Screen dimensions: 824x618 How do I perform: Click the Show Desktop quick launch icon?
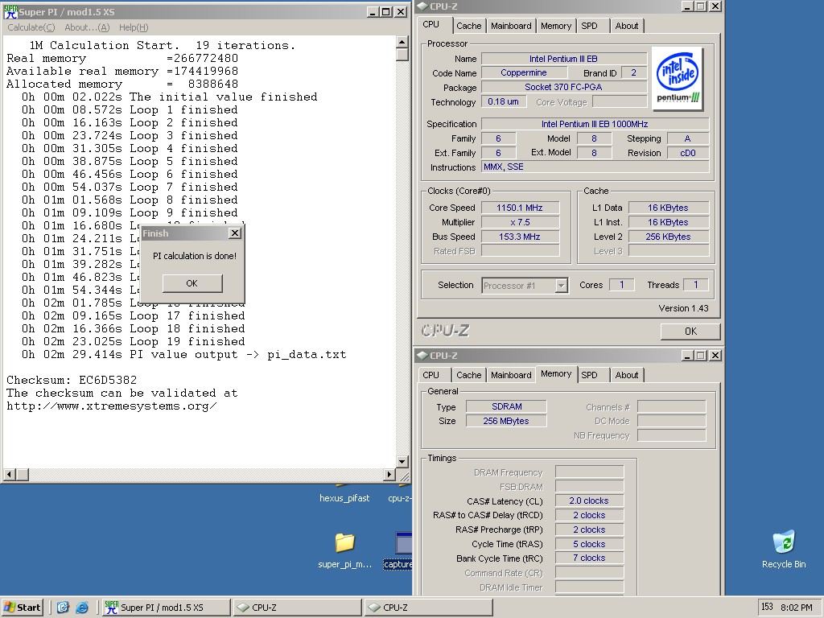pyautogui.click(x=63, y=608)
